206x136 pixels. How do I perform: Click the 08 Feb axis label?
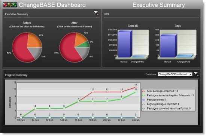click(x=21, y=120)
